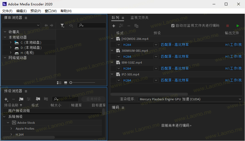Open the Queue panel menu icon
The height and width of the screenshot is (141, 245).
[x=123, y=18]
